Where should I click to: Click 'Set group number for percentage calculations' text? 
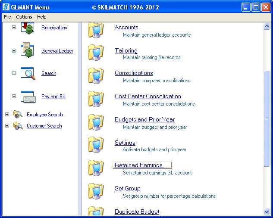point(169,196)
